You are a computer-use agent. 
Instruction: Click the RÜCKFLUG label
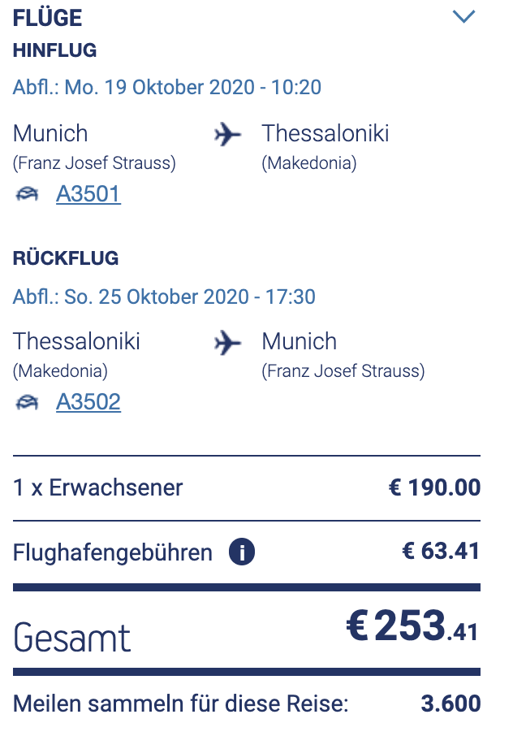[66, 259]
